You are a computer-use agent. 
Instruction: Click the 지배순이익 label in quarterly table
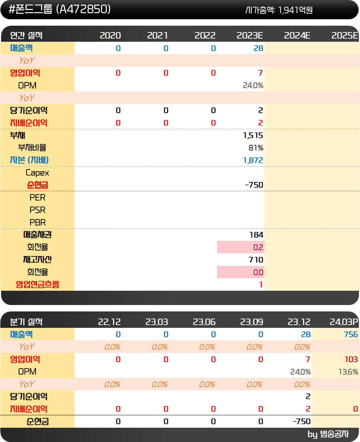(x=29, y=409)
